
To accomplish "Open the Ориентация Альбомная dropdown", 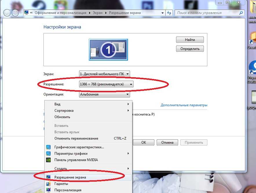I will click(105, 94).
